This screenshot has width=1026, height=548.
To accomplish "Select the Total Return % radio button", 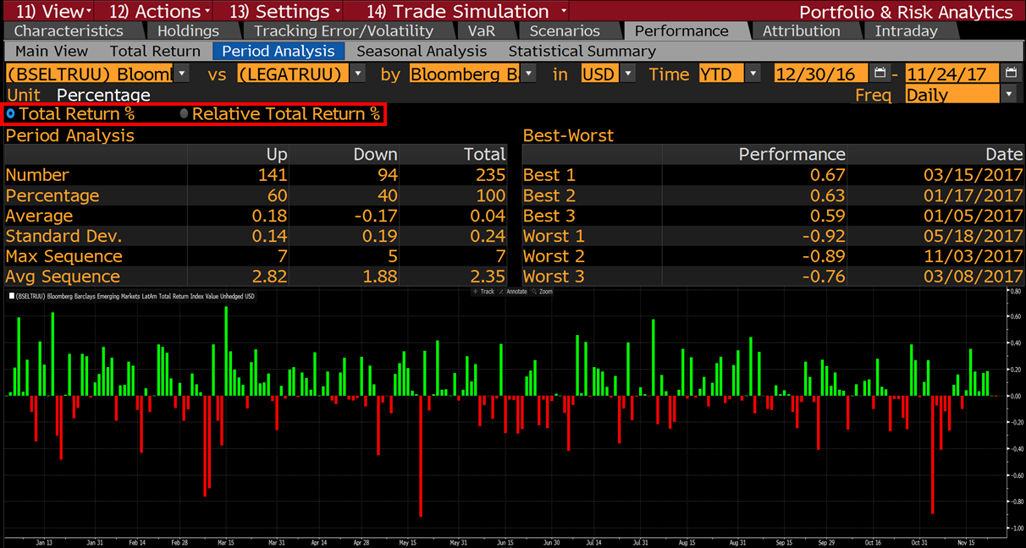I will [x=11, y=113].
